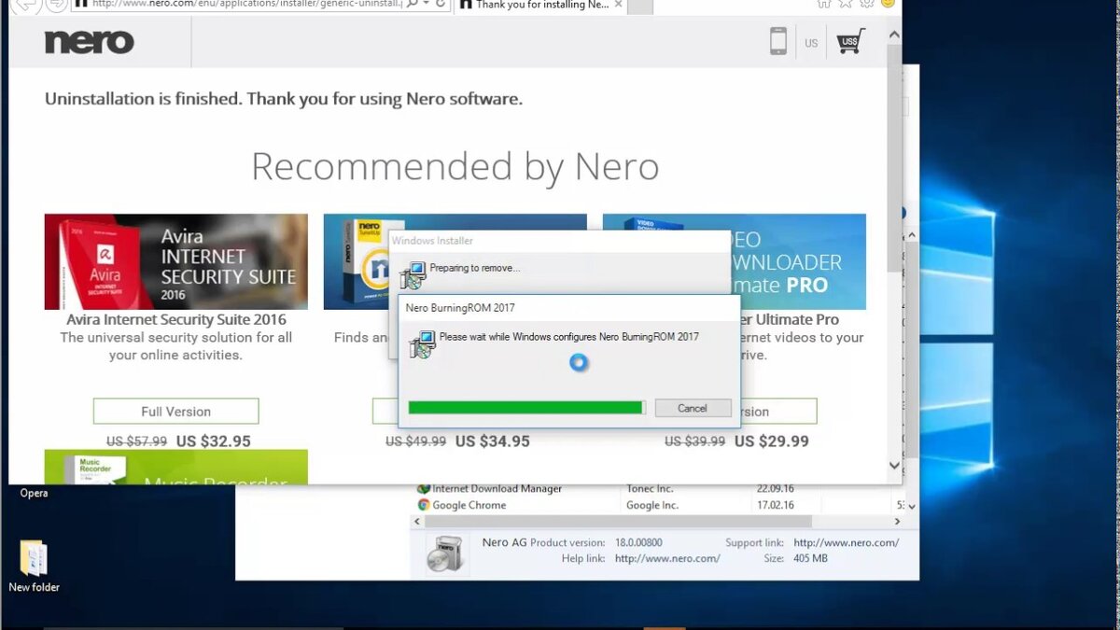Click the Nero BurningROM 2017 dialog title bar

click(x=569, y=307)
